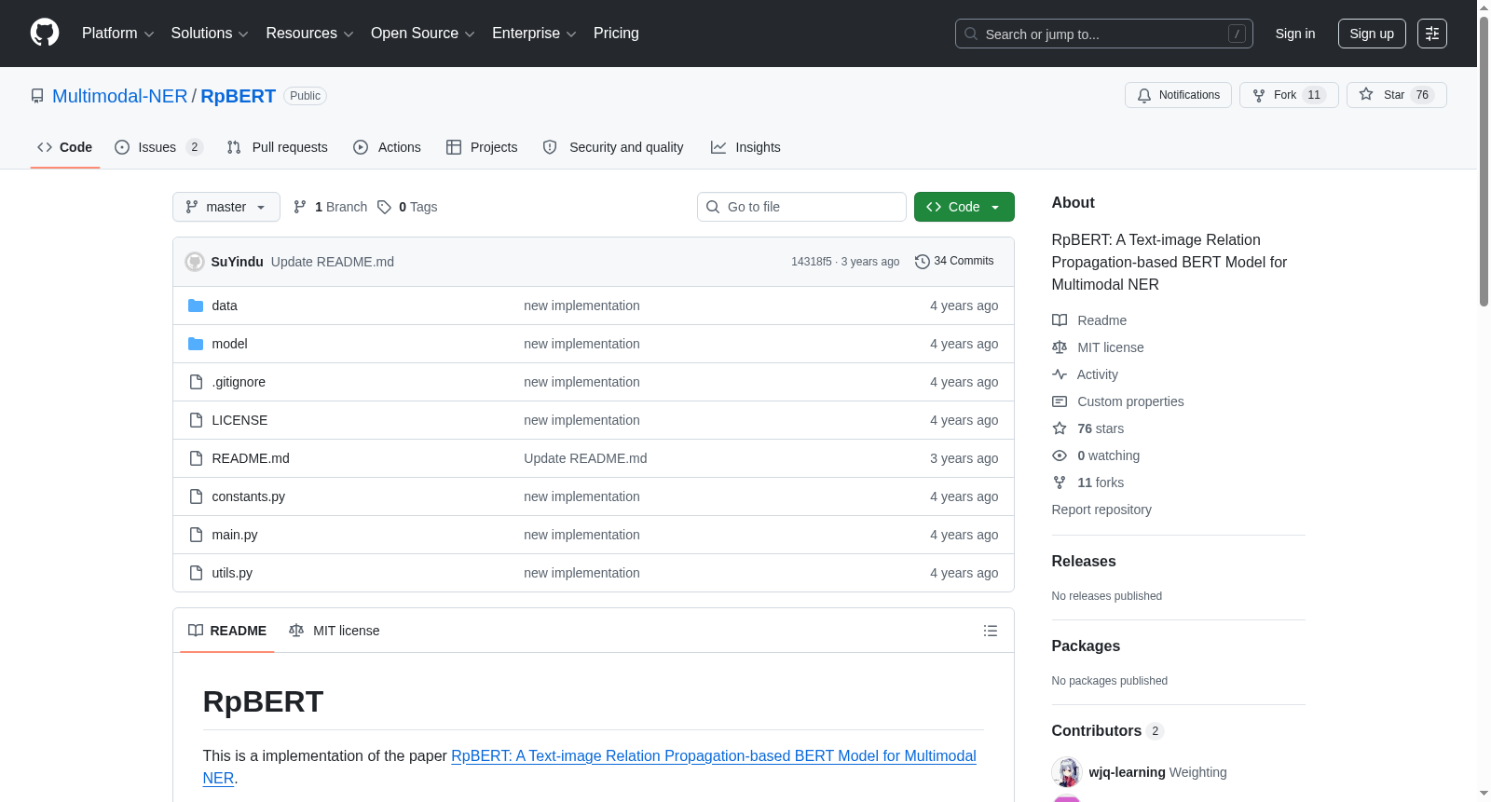Click the scale icon beside MIT license
The height and width of the screenshot is (802, 1491).
click(x=1060, y=347)
